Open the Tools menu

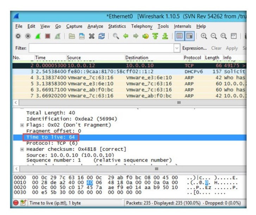163,26
